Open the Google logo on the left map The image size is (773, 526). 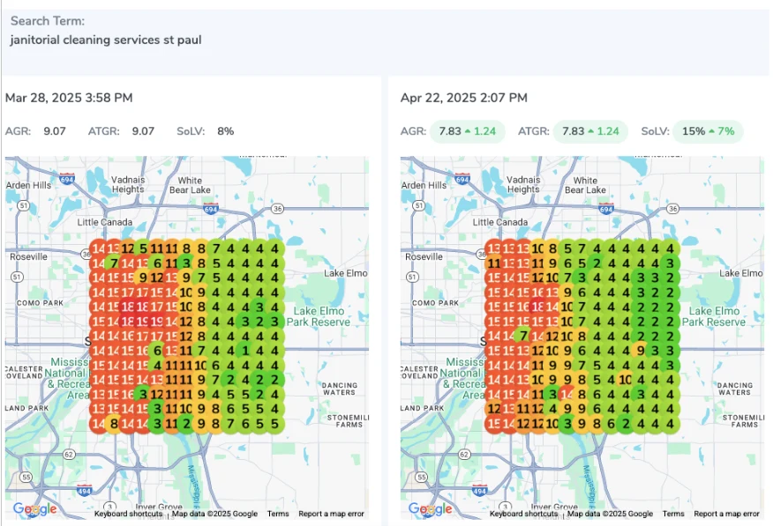click(34, 509)
